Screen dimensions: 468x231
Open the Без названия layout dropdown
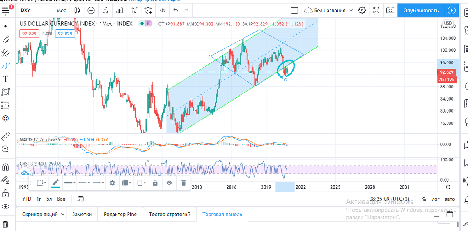click(329, 11)
